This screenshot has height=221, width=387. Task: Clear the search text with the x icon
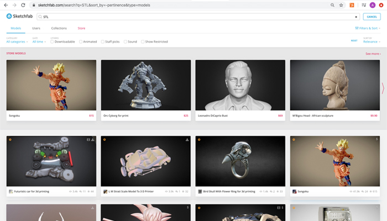tap(356, 17)
